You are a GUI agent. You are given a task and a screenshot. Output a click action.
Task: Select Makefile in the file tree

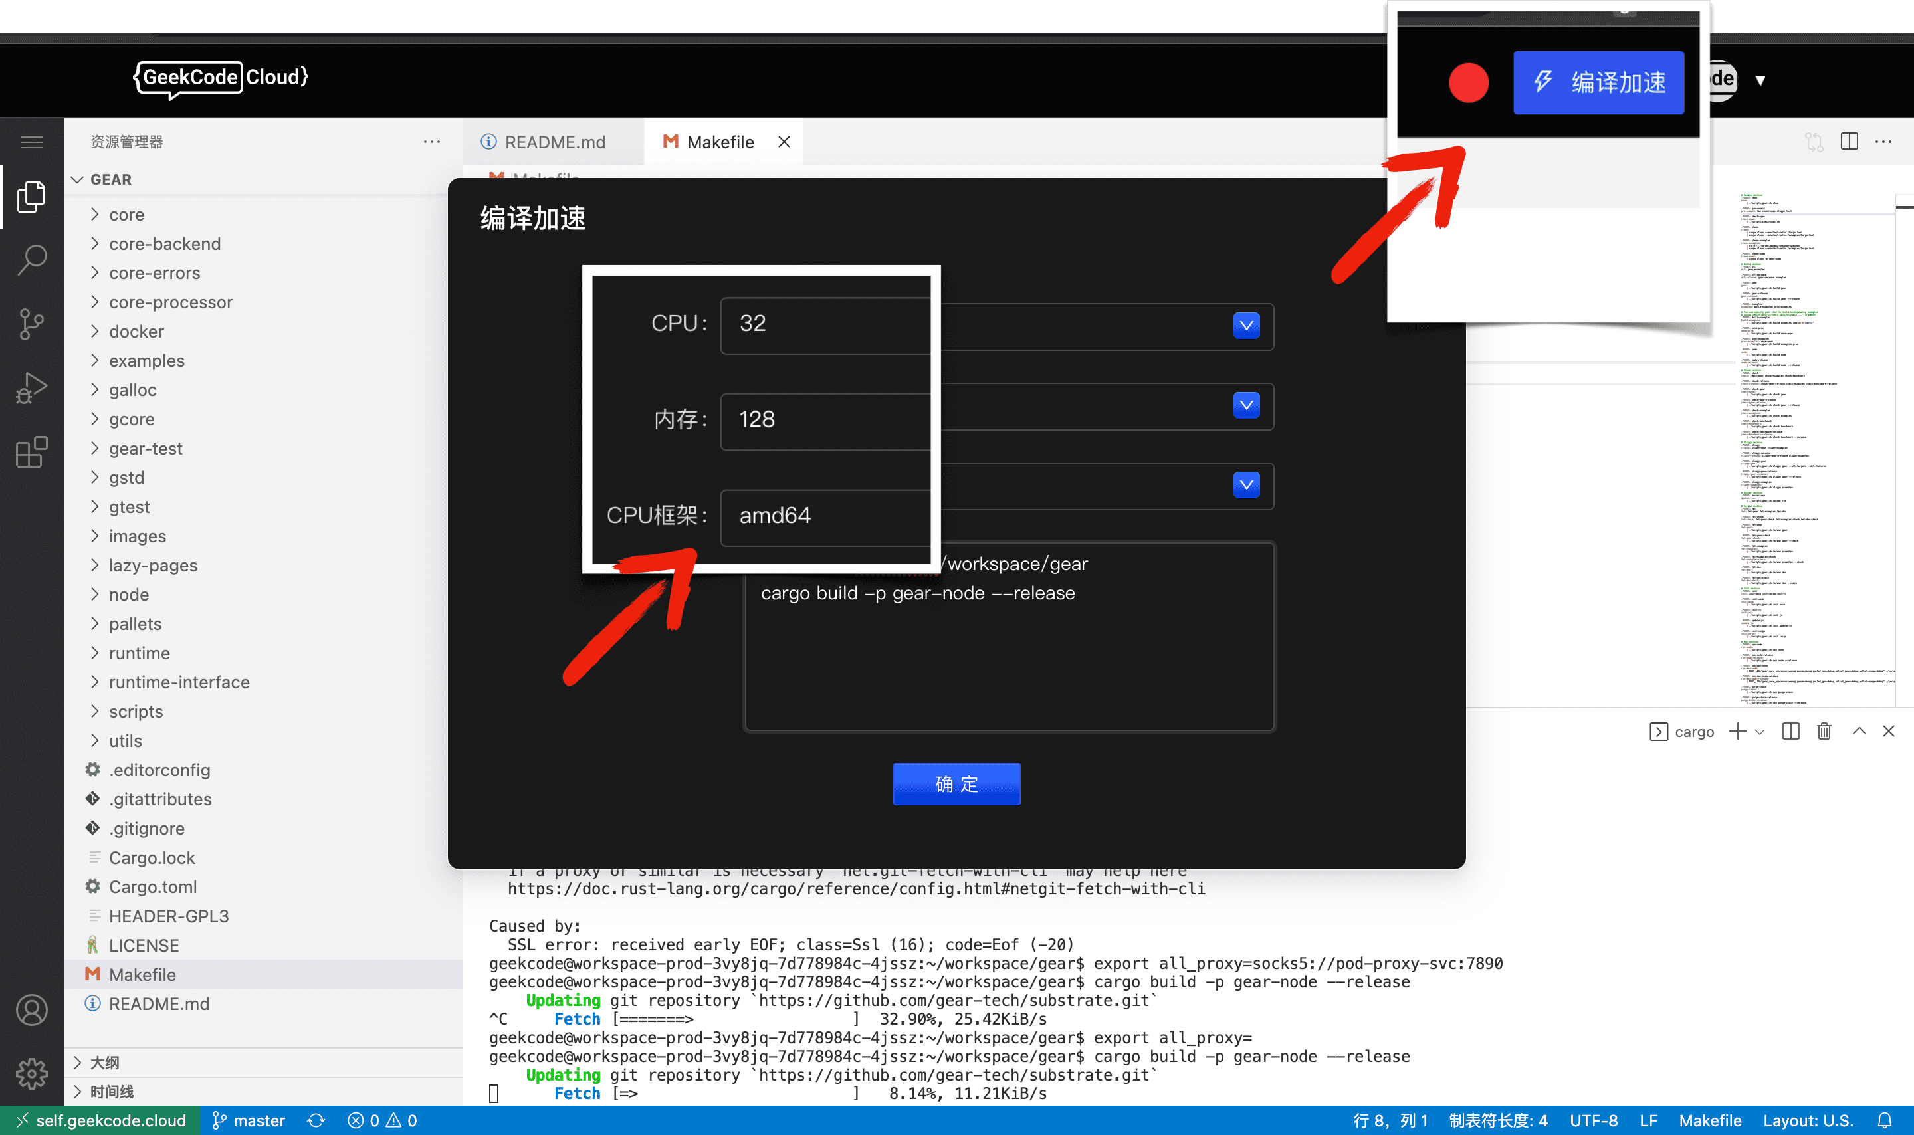coord(142,974)
